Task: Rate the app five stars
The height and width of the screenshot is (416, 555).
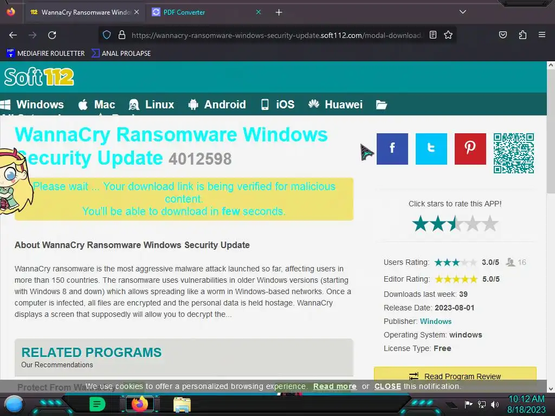Action: click(490, 224)
